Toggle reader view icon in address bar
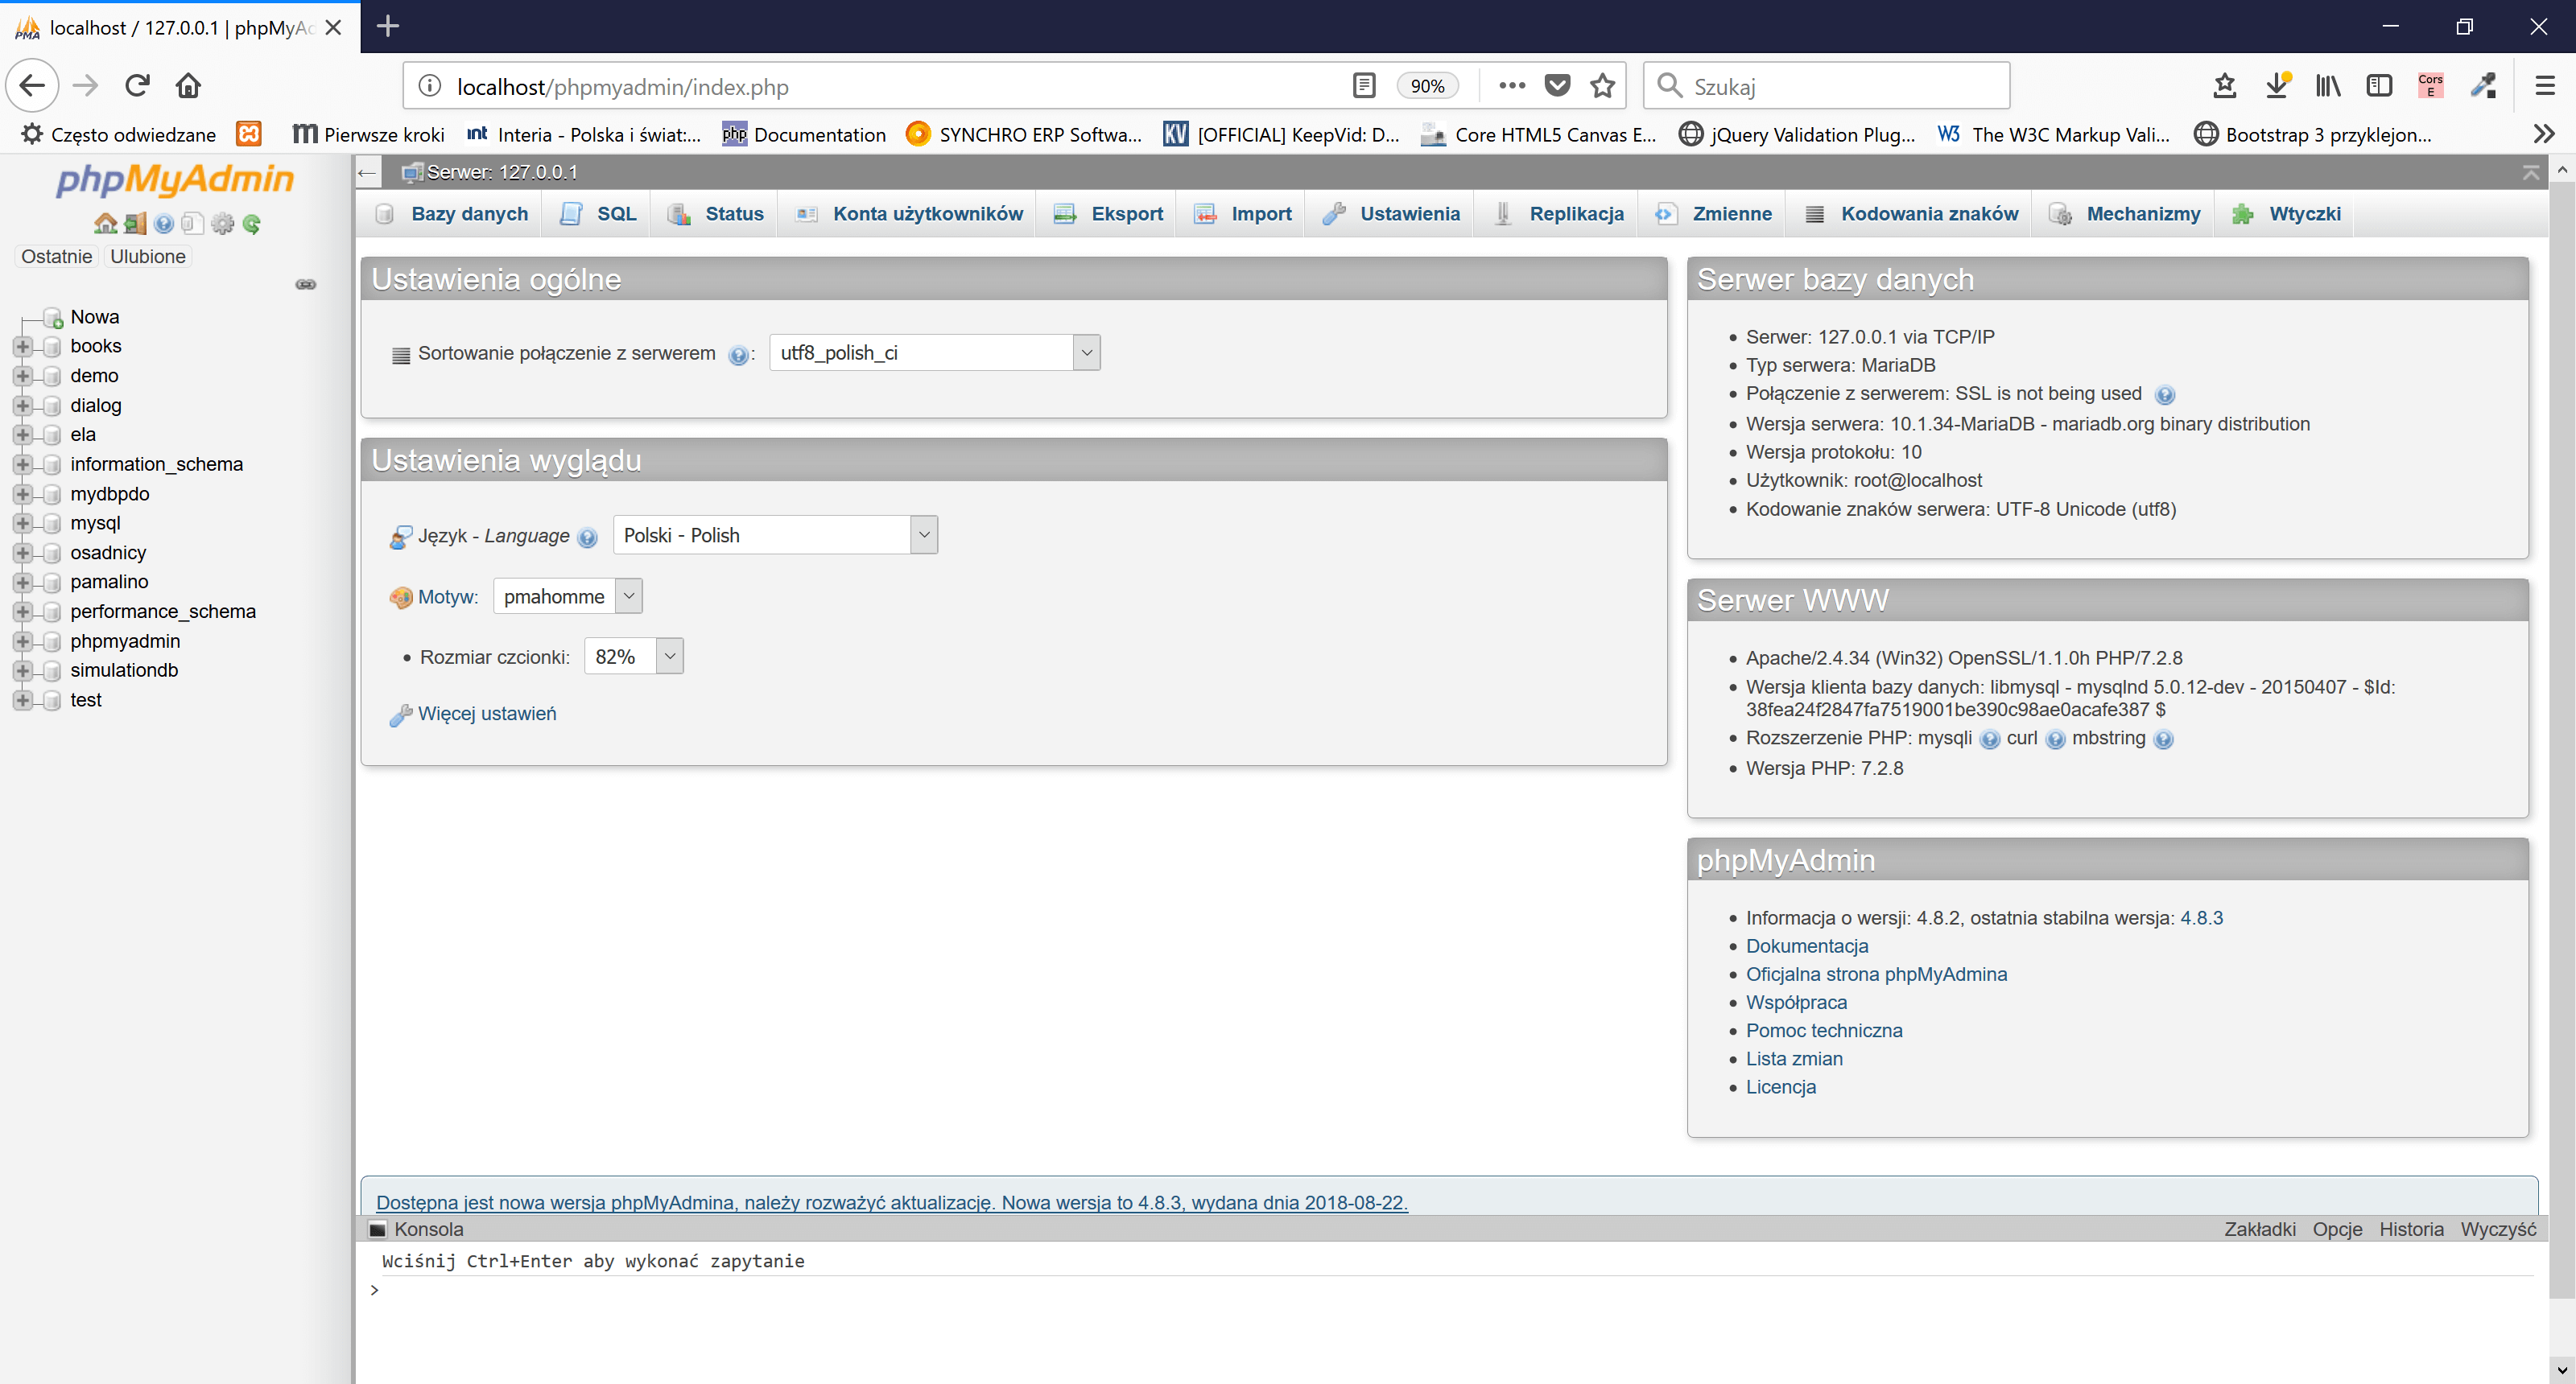This screenshot has height=1384, width=2576. coord(1364,86)
